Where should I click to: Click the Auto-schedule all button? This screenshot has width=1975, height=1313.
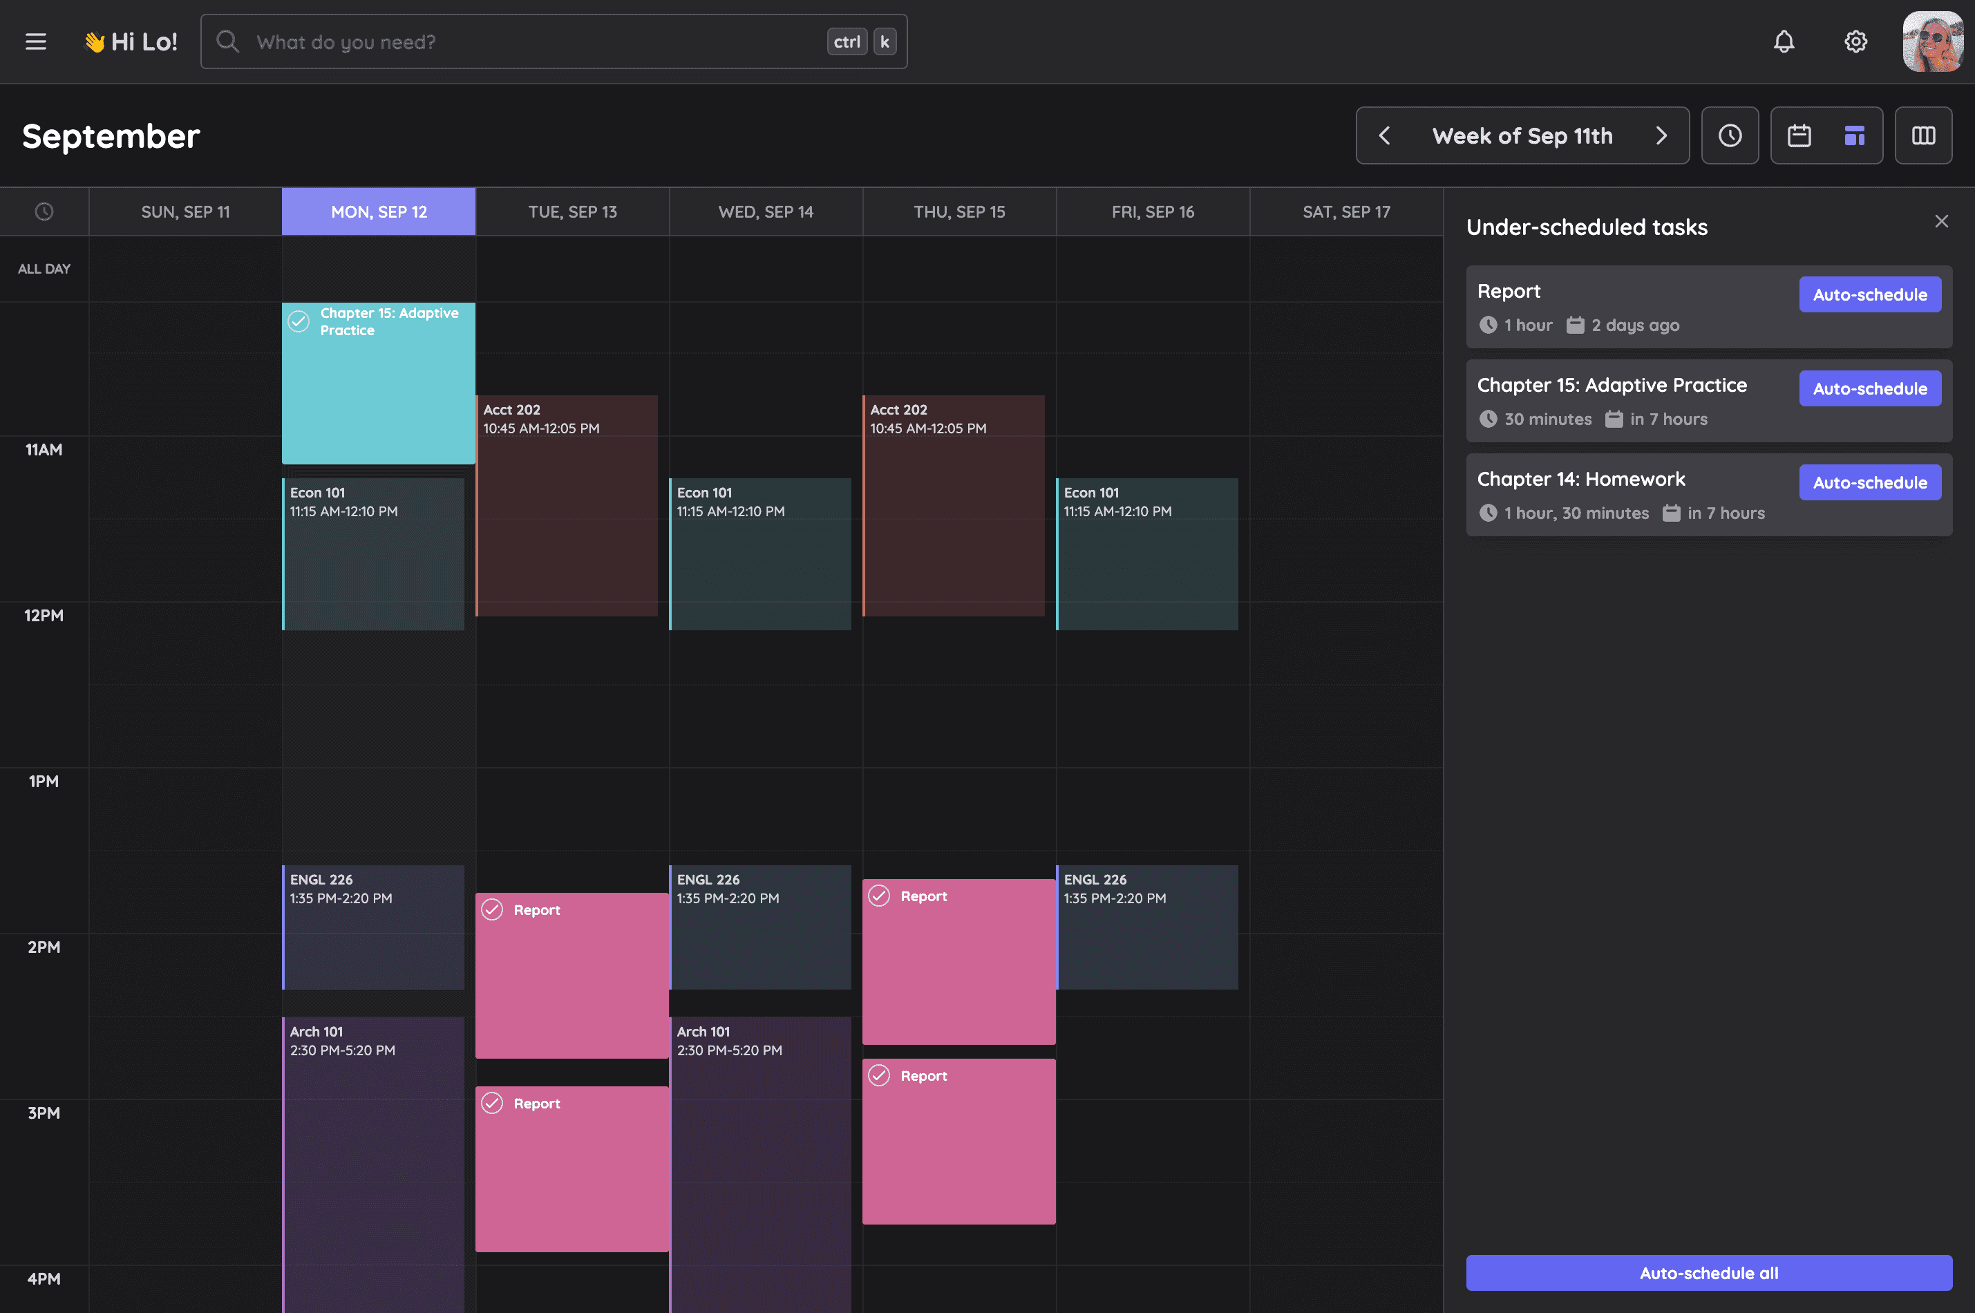[1709, 1272]
